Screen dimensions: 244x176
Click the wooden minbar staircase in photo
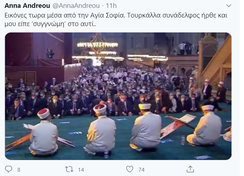pos(216,65)
